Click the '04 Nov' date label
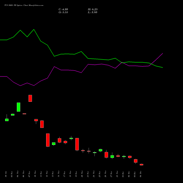Viewport: 183px width, 183px height. (x=18, y=174)
